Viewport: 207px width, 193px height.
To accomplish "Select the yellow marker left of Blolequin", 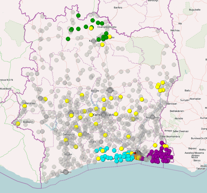I will [18, 123].
